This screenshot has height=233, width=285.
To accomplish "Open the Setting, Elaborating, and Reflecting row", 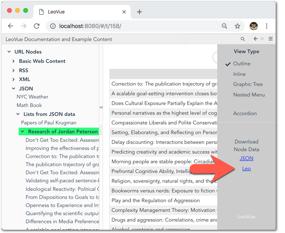I will 163,133.
